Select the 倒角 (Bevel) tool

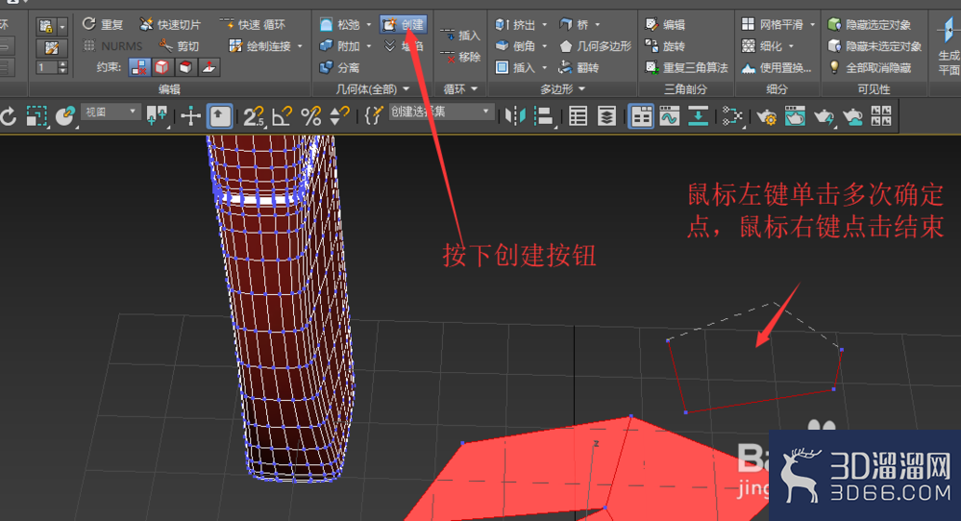point(515,46)
